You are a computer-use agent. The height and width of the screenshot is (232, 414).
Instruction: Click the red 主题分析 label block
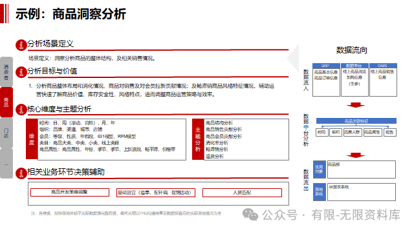tap(198, 139)
